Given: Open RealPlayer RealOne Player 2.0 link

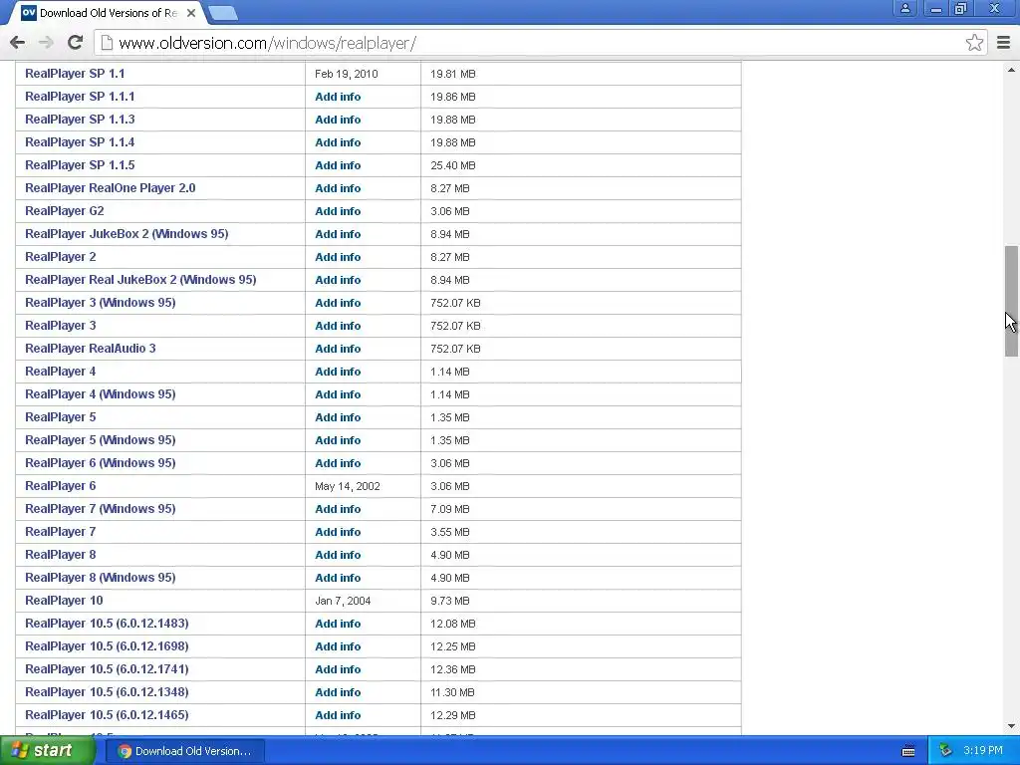Looking at the screenshot, I should pos(110,188).
